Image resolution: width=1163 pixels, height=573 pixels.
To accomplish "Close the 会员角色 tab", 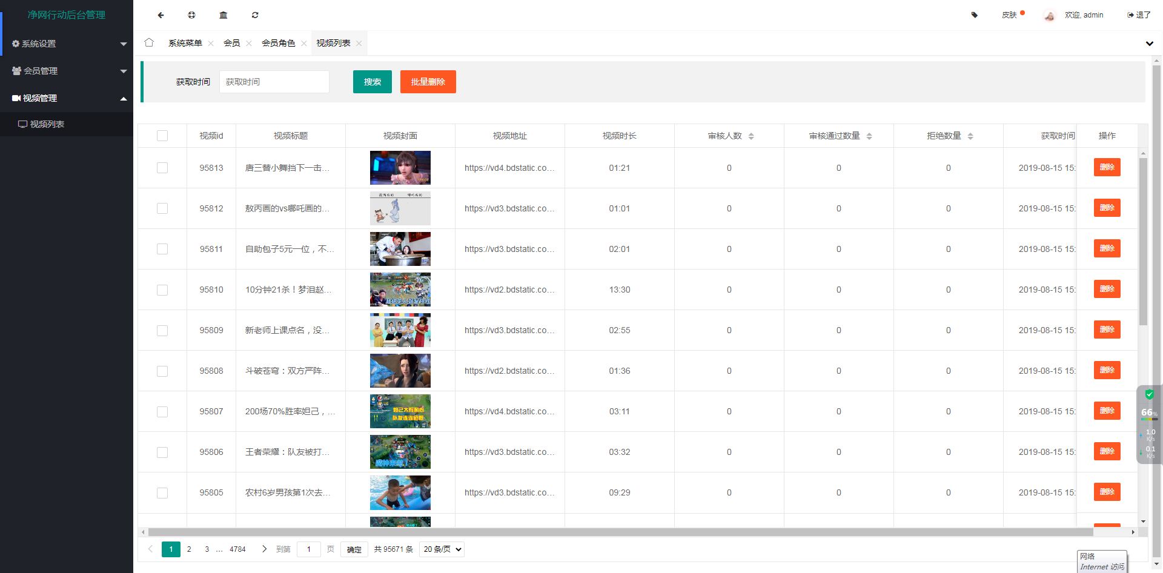I will click(304, 43).
